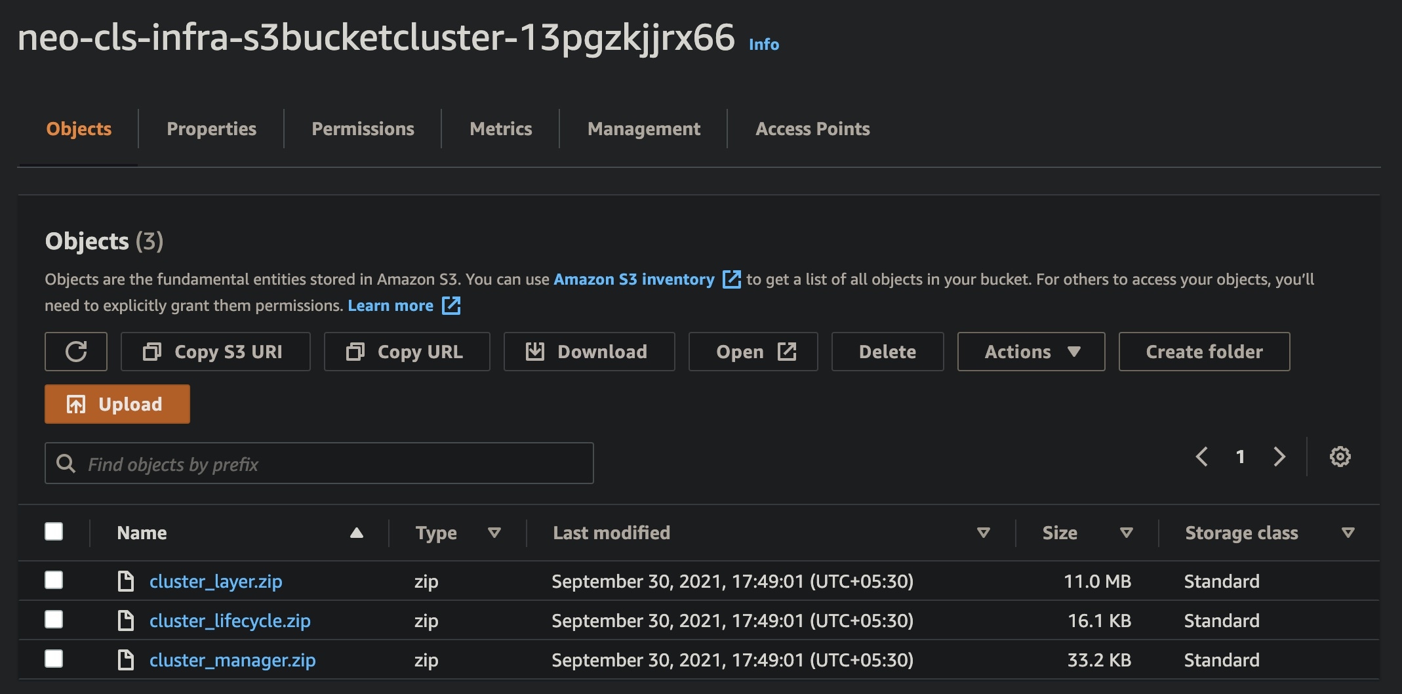Open table preferences gear icon
1402x694 pixels.
point(1340,457)
